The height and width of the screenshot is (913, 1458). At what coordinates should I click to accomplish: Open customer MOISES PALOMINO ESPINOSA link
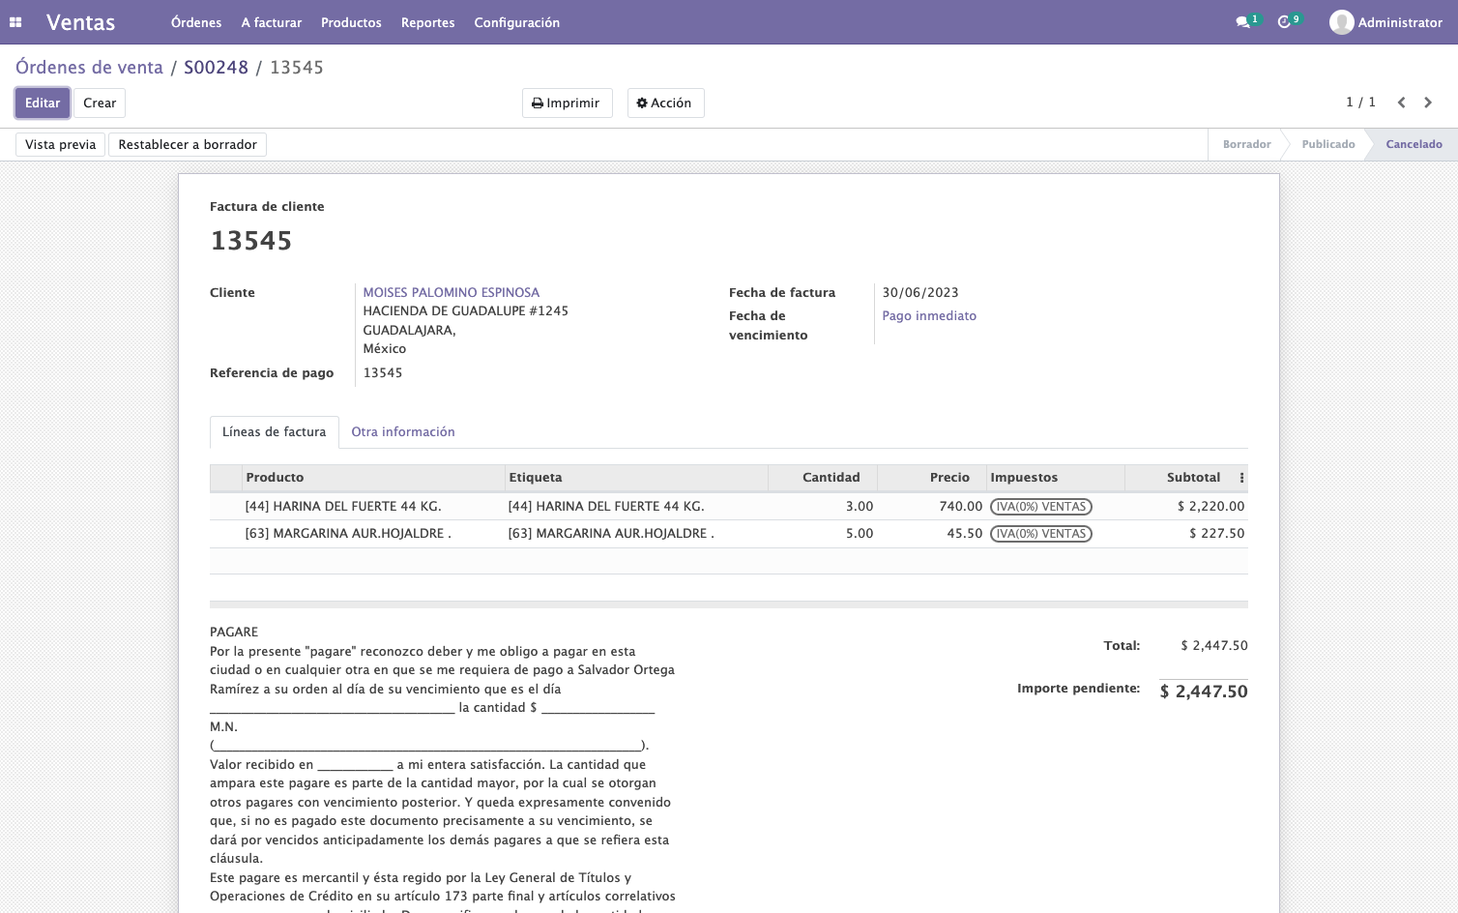click(x=452, y=292)
